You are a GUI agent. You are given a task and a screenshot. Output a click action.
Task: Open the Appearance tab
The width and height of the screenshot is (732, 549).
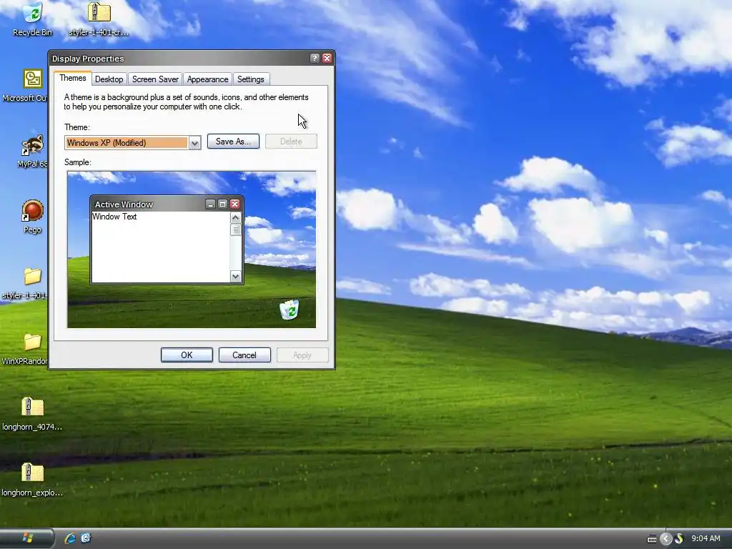[x=208, y=79]
